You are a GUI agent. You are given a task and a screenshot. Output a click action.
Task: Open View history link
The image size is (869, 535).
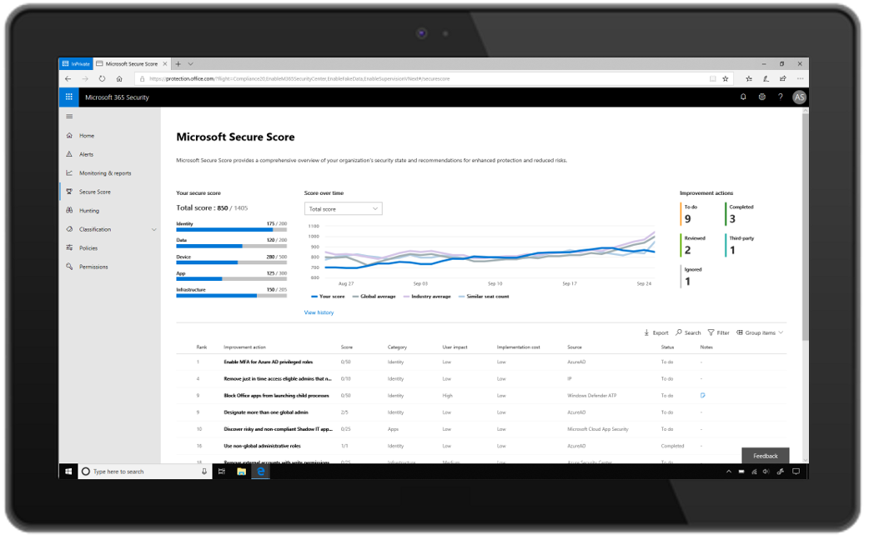point(320,312)
